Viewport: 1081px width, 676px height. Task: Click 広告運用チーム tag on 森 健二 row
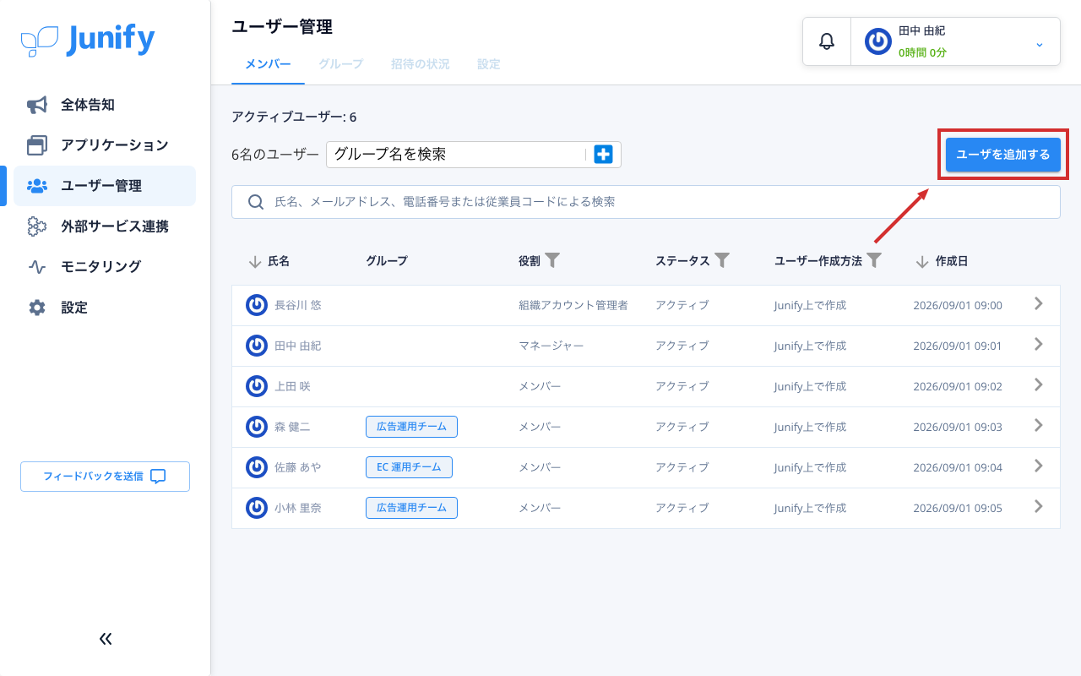pos(411,427)
